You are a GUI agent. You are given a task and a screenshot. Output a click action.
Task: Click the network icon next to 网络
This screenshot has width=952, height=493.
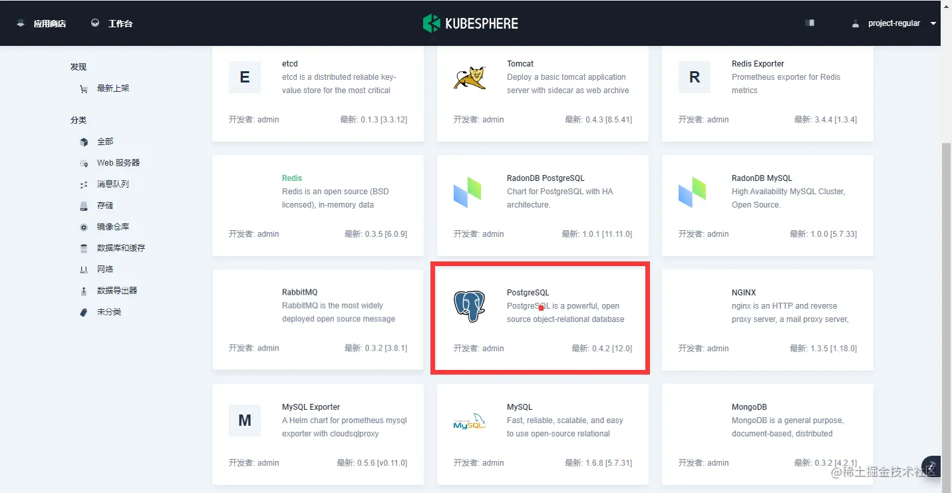tap(84, 269)
